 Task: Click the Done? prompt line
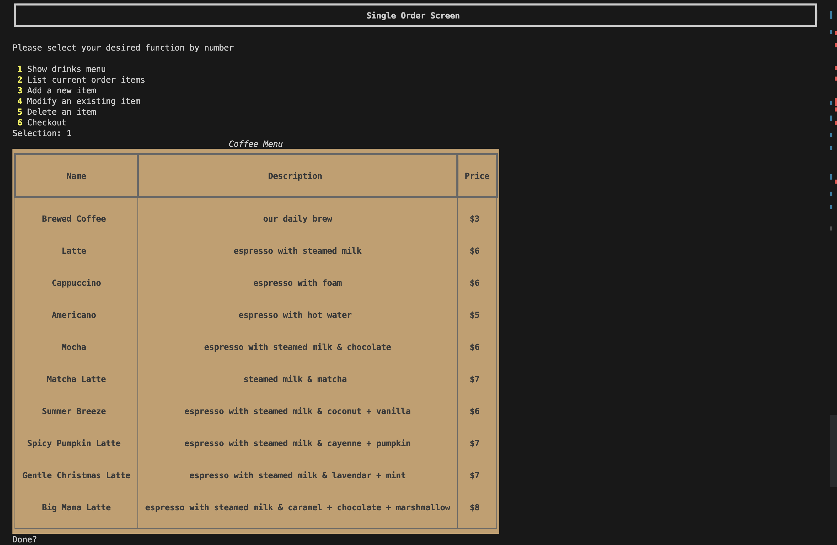[x=25, y=540]
